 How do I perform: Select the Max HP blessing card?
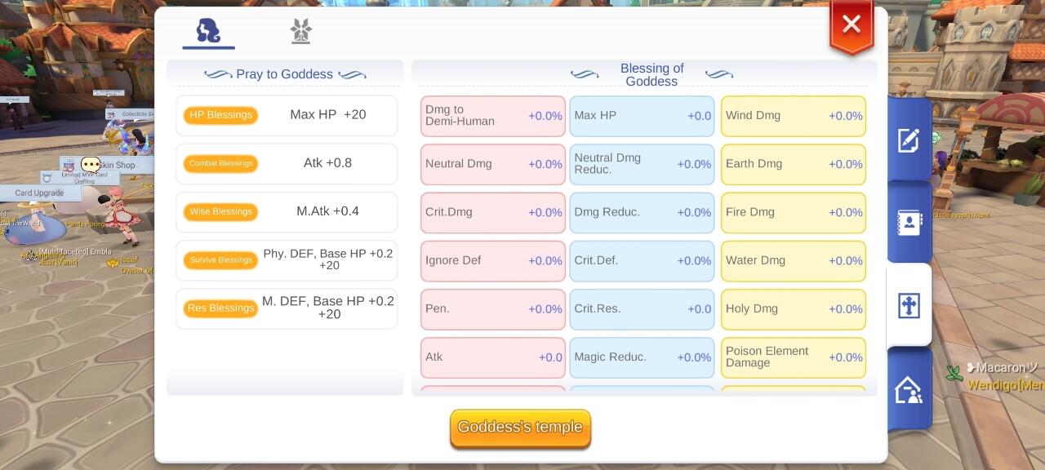642,116
